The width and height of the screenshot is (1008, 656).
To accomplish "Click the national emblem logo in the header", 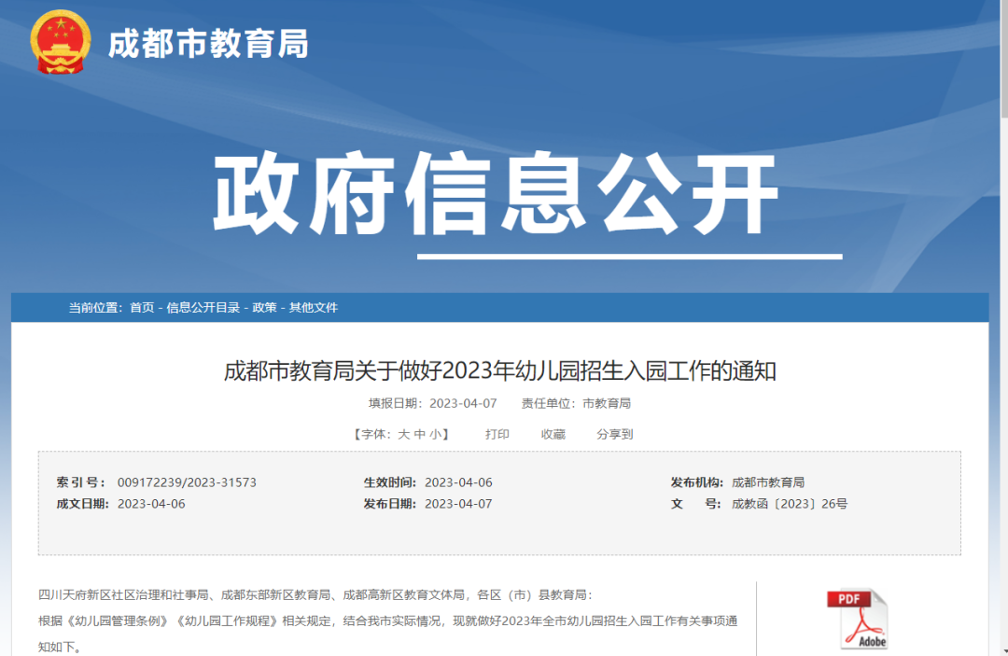I will point(61,42).
